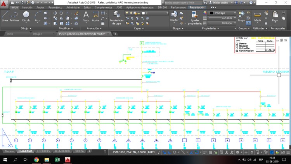Viewport: 291px width, 164px height.
Task: Select the Acotar dimension tool
Action: [95, 16]
